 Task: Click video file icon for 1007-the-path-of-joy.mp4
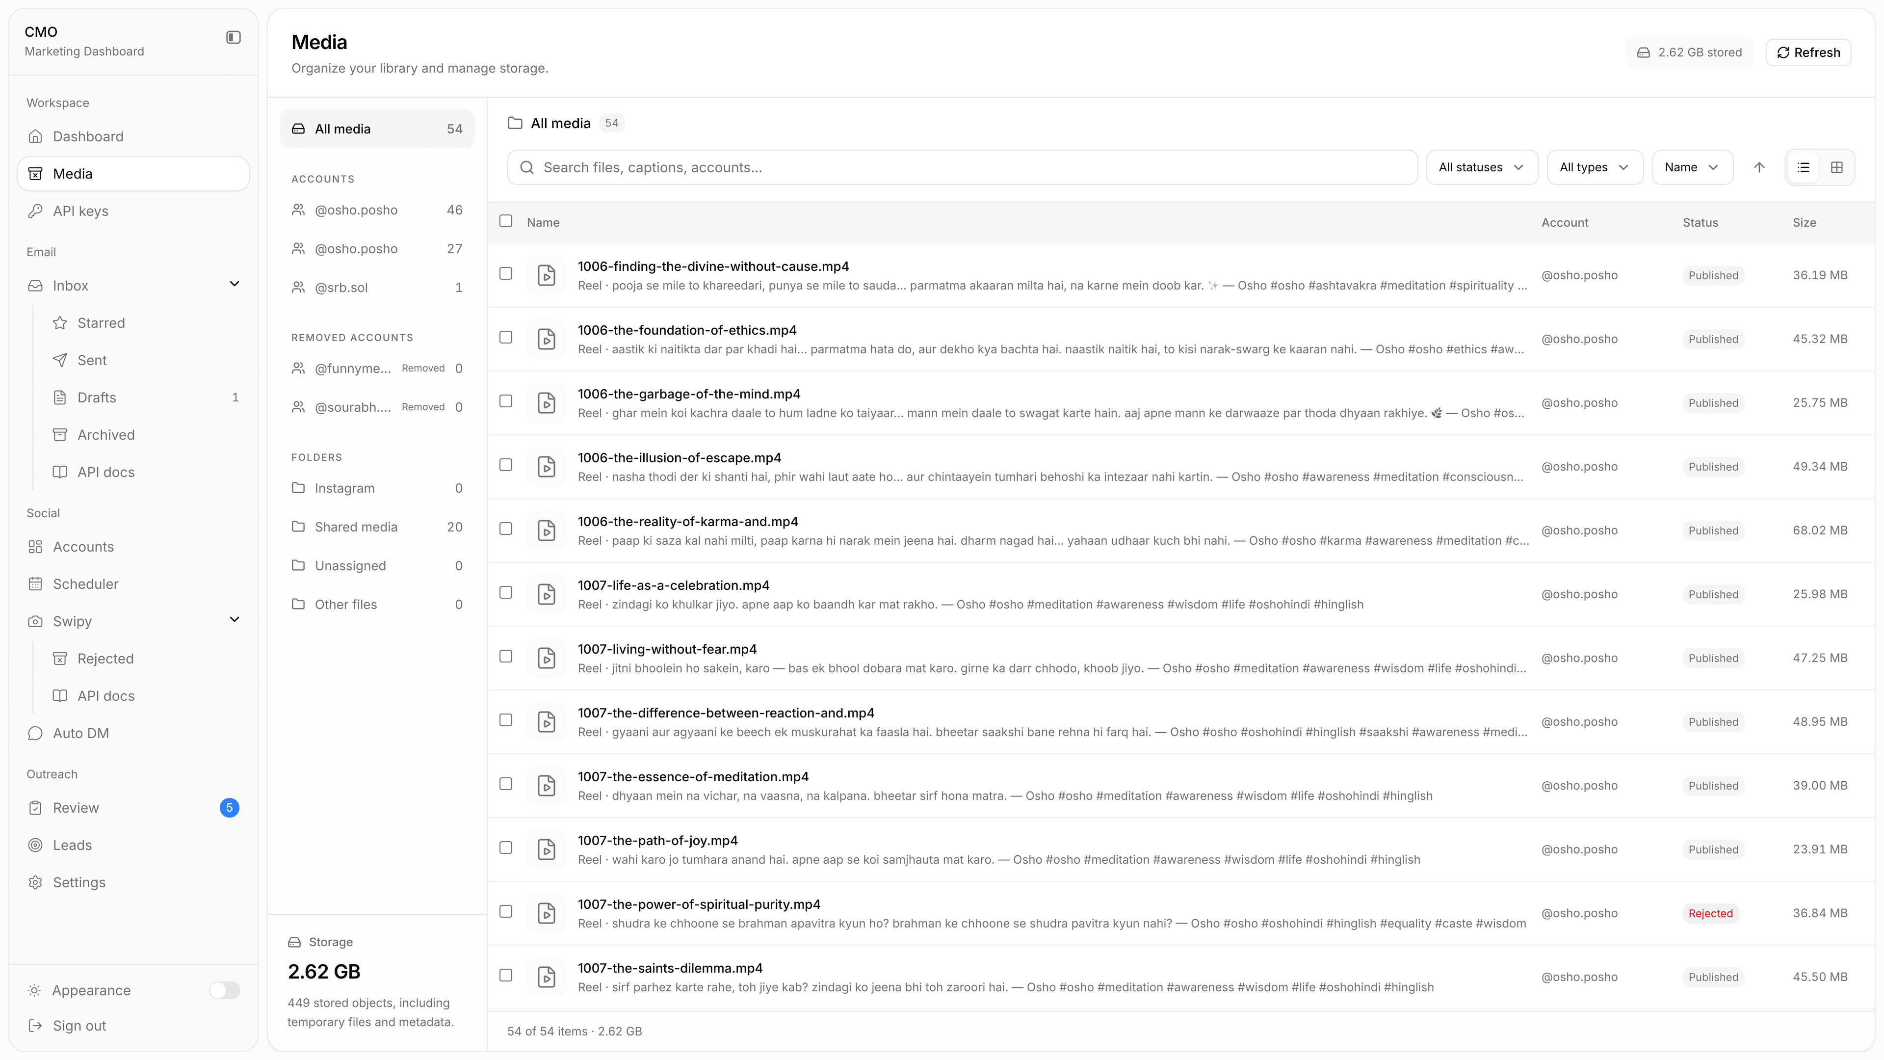click(x=547, y=850)
